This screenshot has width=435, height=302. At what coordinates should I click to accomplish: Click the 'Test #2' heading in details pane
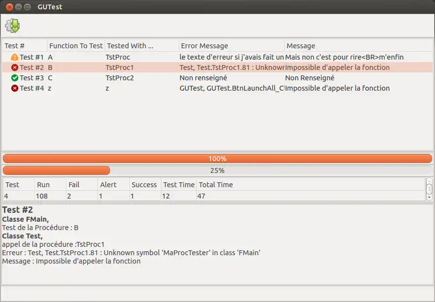point(17,210)
